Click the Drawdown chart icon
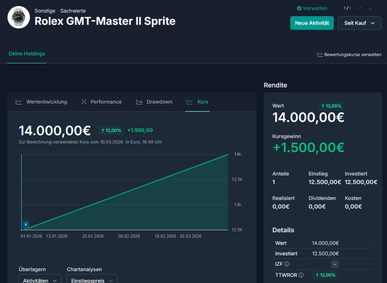Screen dimensions: 387x283 coord(140,102)
